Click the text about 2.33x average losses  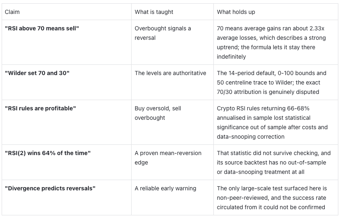tap(271, 42)
